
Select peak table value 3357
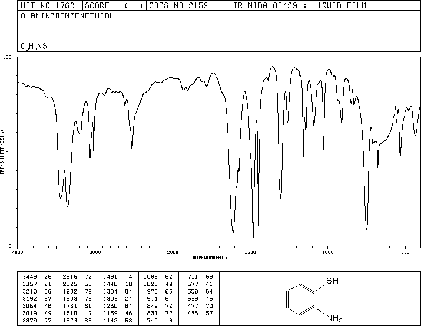click(x=29, y=284)
